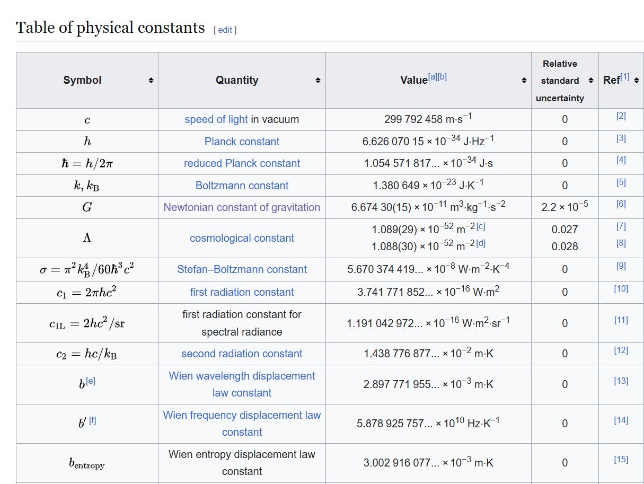
Task: Toggle sorting on Relative standard uncertainty column
Action: (x=590, y=80)
